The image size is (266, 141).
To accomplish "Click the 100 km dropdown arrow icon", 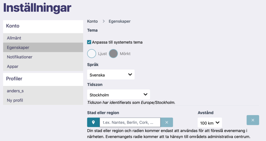I will (x=217, y=123).
